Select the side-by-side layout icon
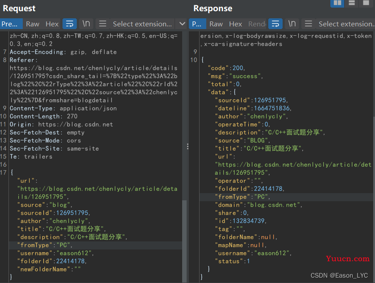375x283 pixels. (337, 3)
